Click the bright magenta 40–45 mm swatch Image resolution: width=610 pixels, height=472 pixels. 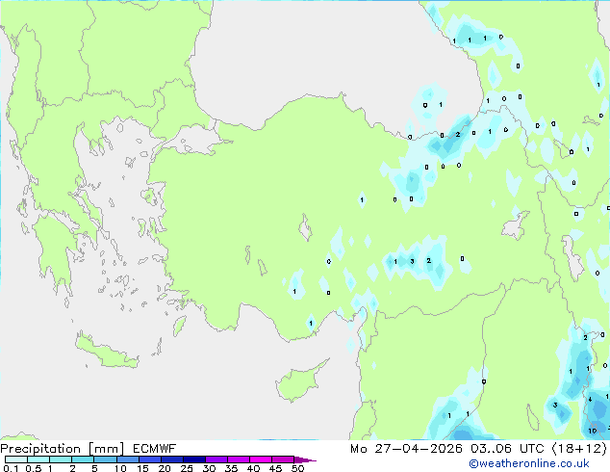pyautogui.click(x=261, y=459)
